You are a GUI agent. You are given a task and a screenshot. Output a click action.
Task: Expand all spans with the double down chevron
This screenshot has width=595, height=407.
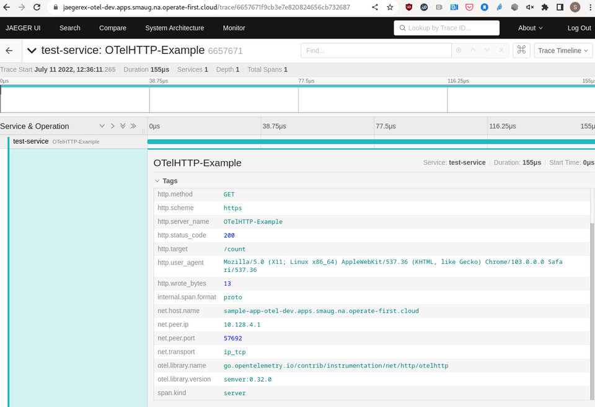123,126
